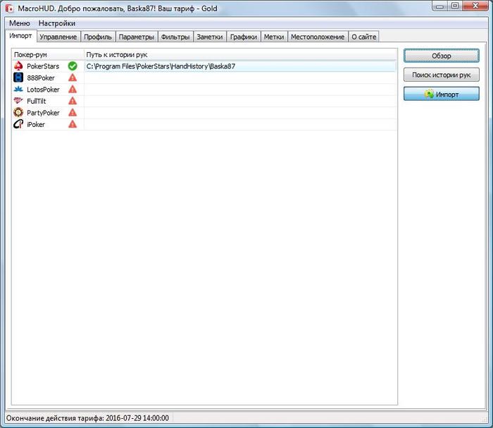This screenshot has width=493, height=428.
Task: Click the MacroHUD app icon in title bar
Action: click(9, 8)
